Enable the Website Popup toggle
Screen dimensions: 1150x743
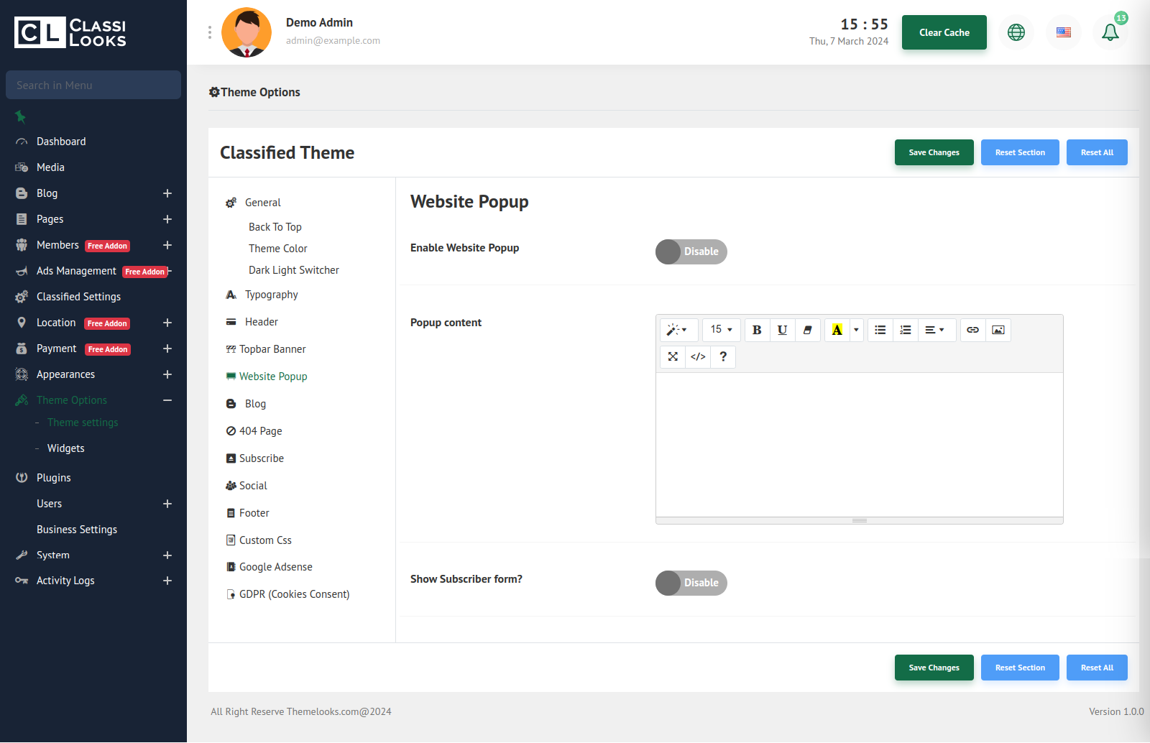[691, 251]
